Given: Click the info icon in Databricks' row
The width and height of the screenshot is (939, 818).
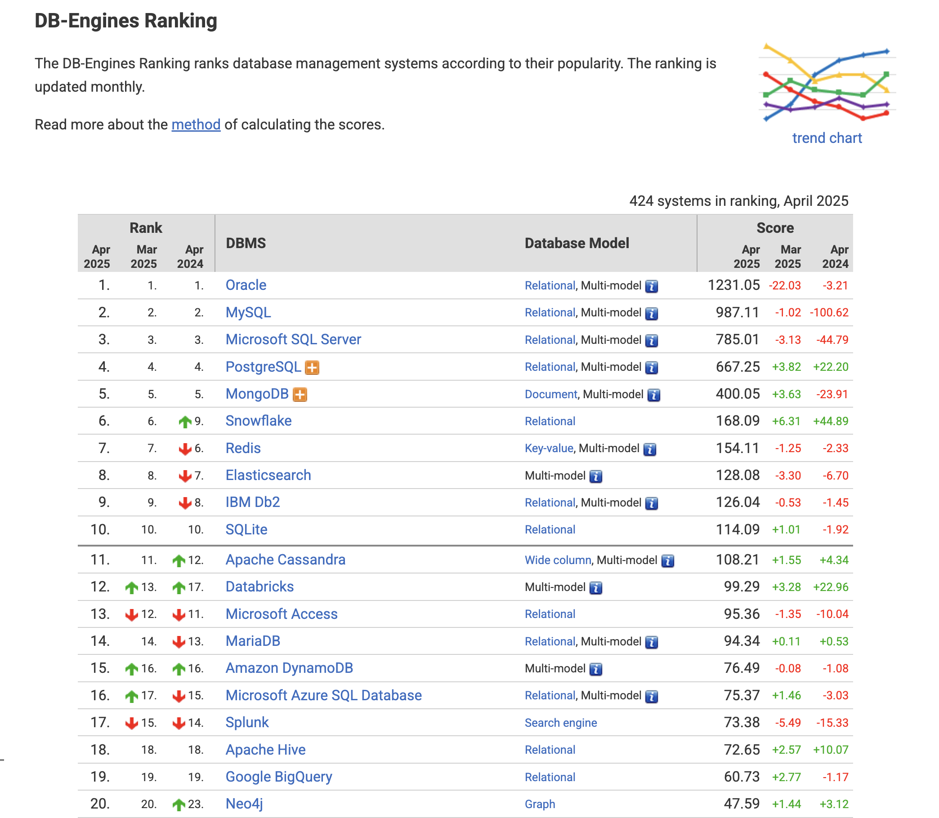Looking at the screenshot, I should pos(595,588).
